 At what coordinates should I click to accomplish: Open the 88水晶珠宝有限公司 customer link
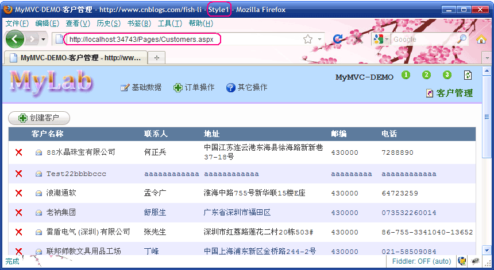tap(80, 152)
